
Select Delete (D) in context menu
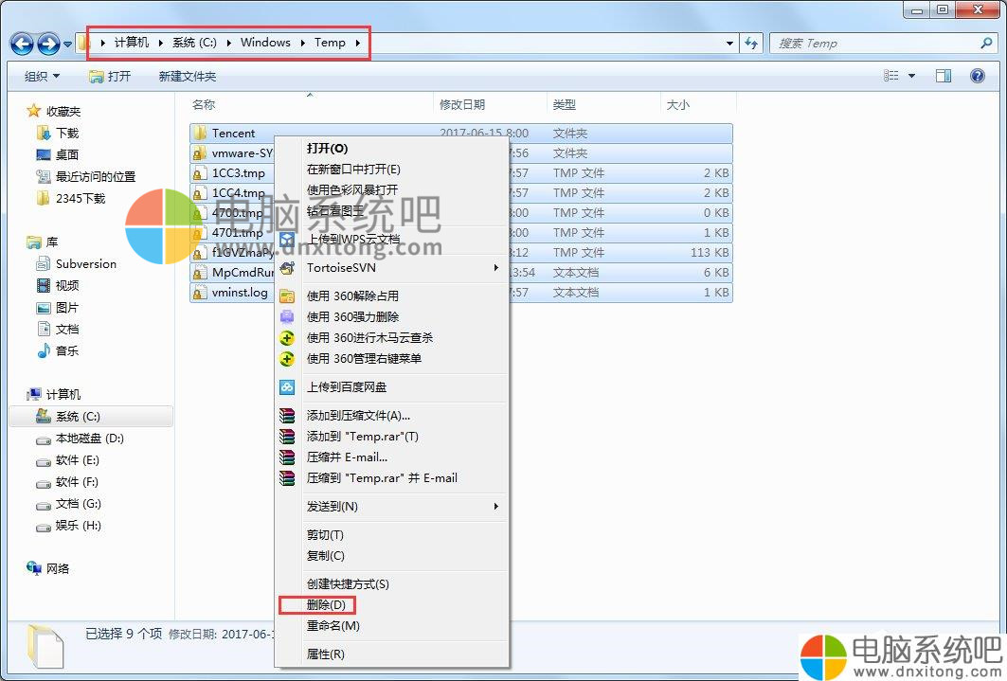pos(330,605)
